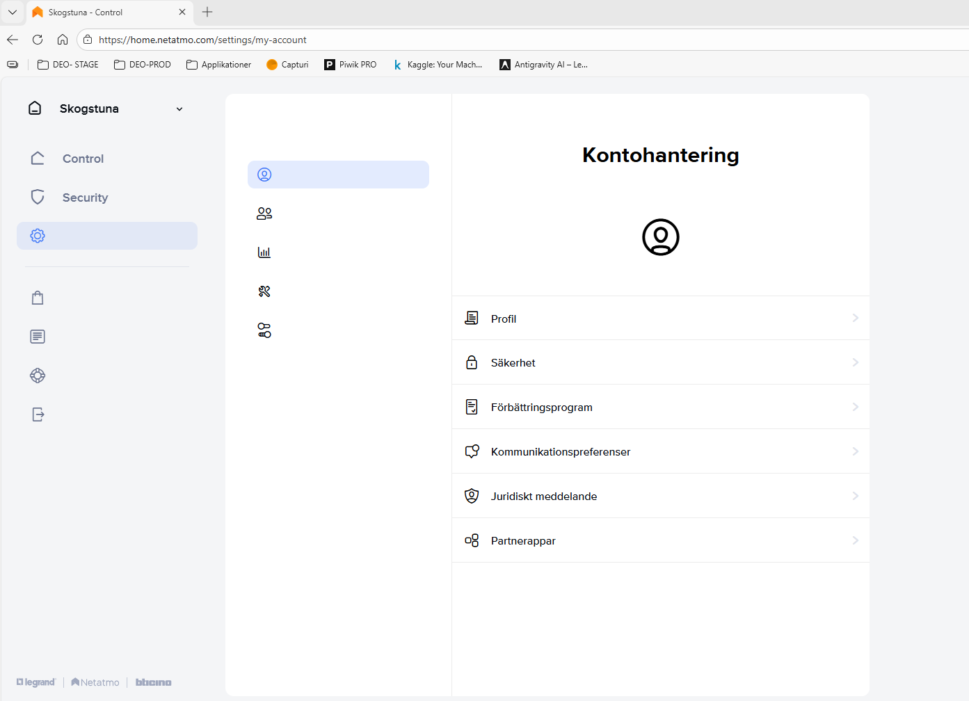
Task: Select the statistics bar chart icon
Action: click(264, 252)
